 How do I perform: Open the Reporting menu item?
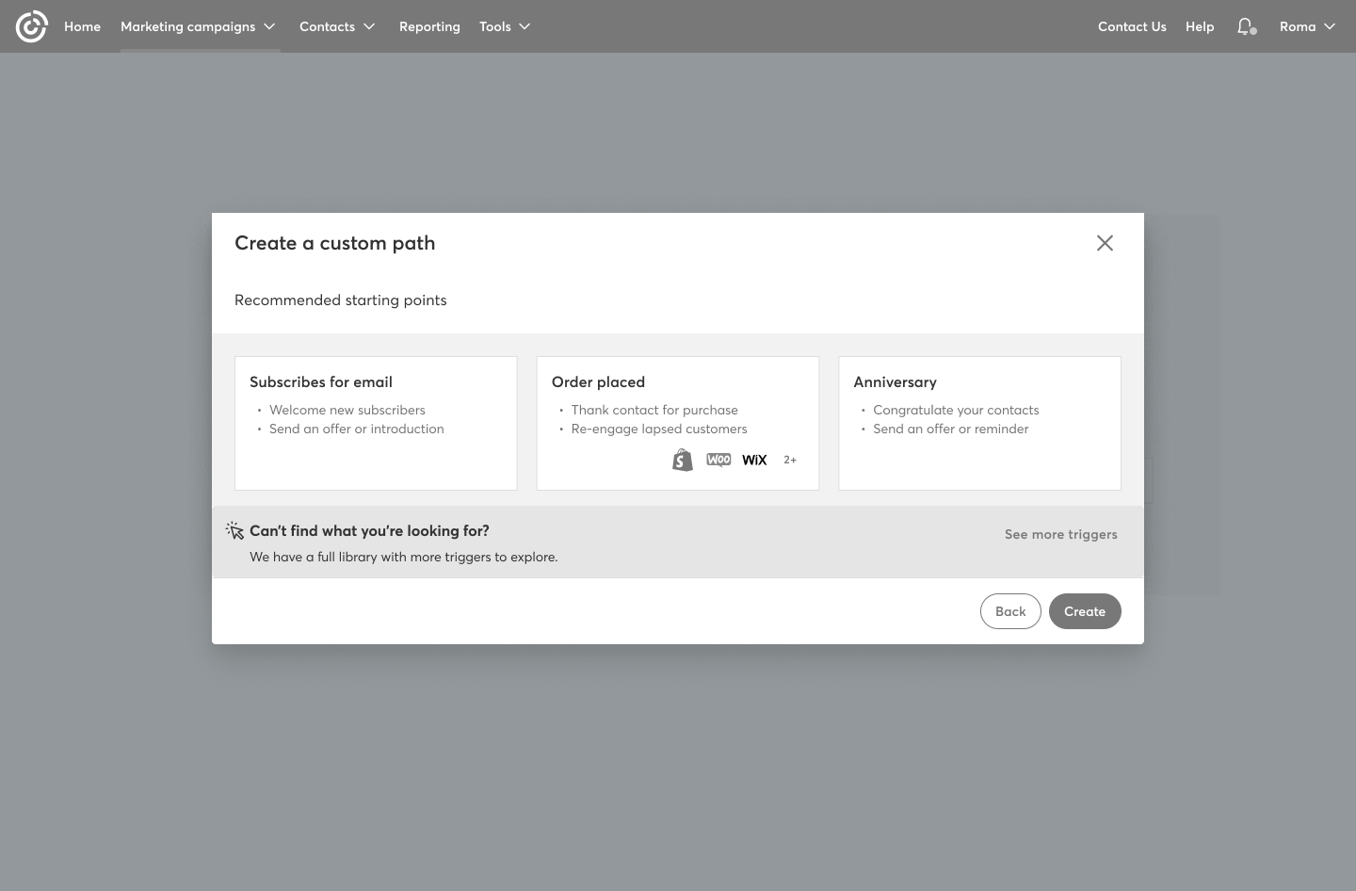(x=429, y=26)
